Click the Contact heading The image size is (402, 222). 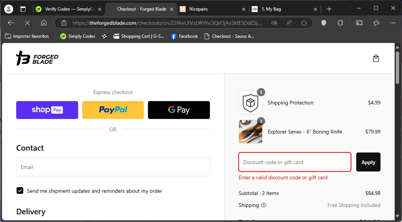(30, 148)
